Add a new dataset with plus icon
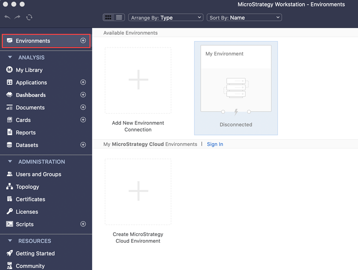This screenshot has width=358, height=270. (x=83, y=145)
